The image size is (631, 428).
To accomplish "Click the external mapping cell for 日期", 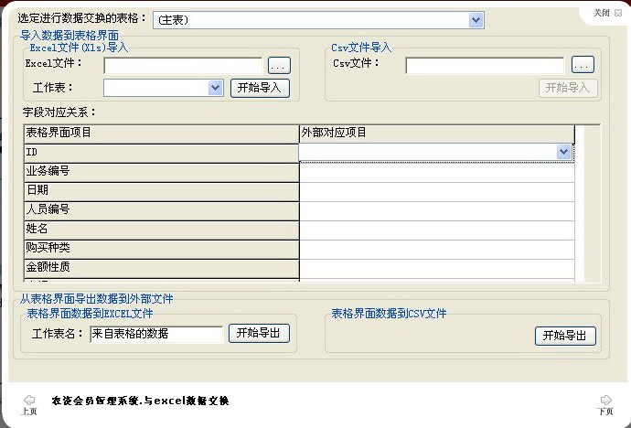I will pyautogui.click(x=437, y=192).
